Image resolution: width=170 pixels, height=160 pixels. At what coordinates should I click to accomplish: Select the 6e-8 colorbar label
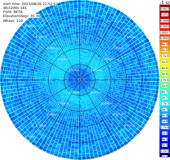pyautogui.click(x=165, y=115)
